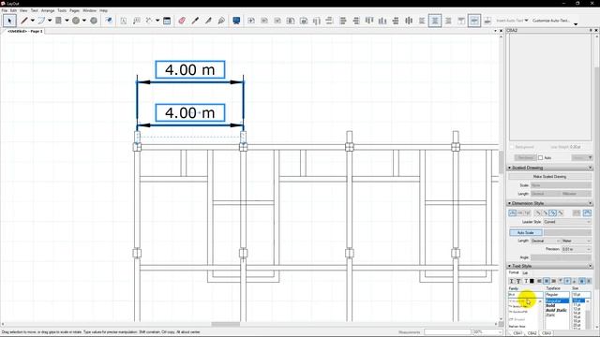This screenshot has width=600, height=337.
Task: Select the Erase tool
Action: 182,21
